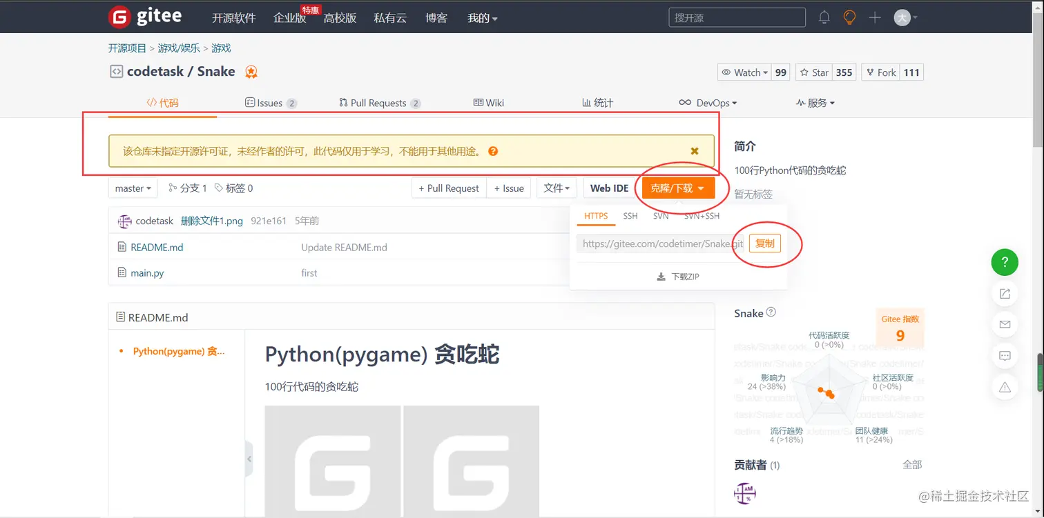Click the recommended badge beside Snake
This screenshot has height=518, width=1044.
pyautogui.click(x=251, y=72)
